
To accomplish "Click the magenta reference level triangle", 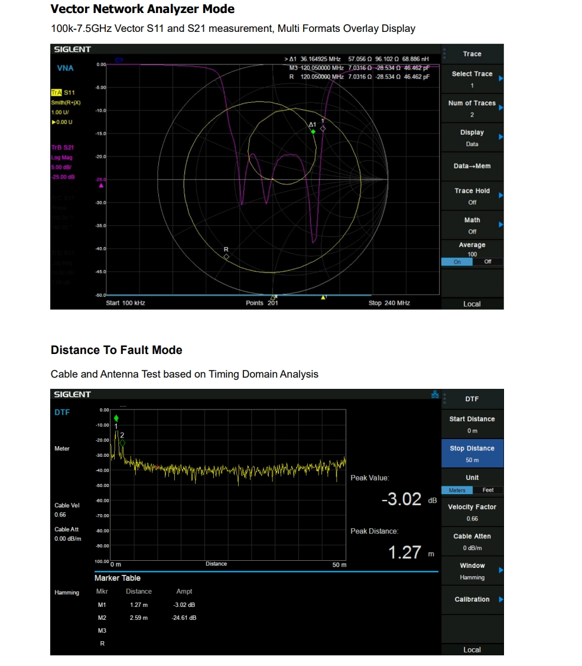I will pyautogui.click(x=101, y=186).
